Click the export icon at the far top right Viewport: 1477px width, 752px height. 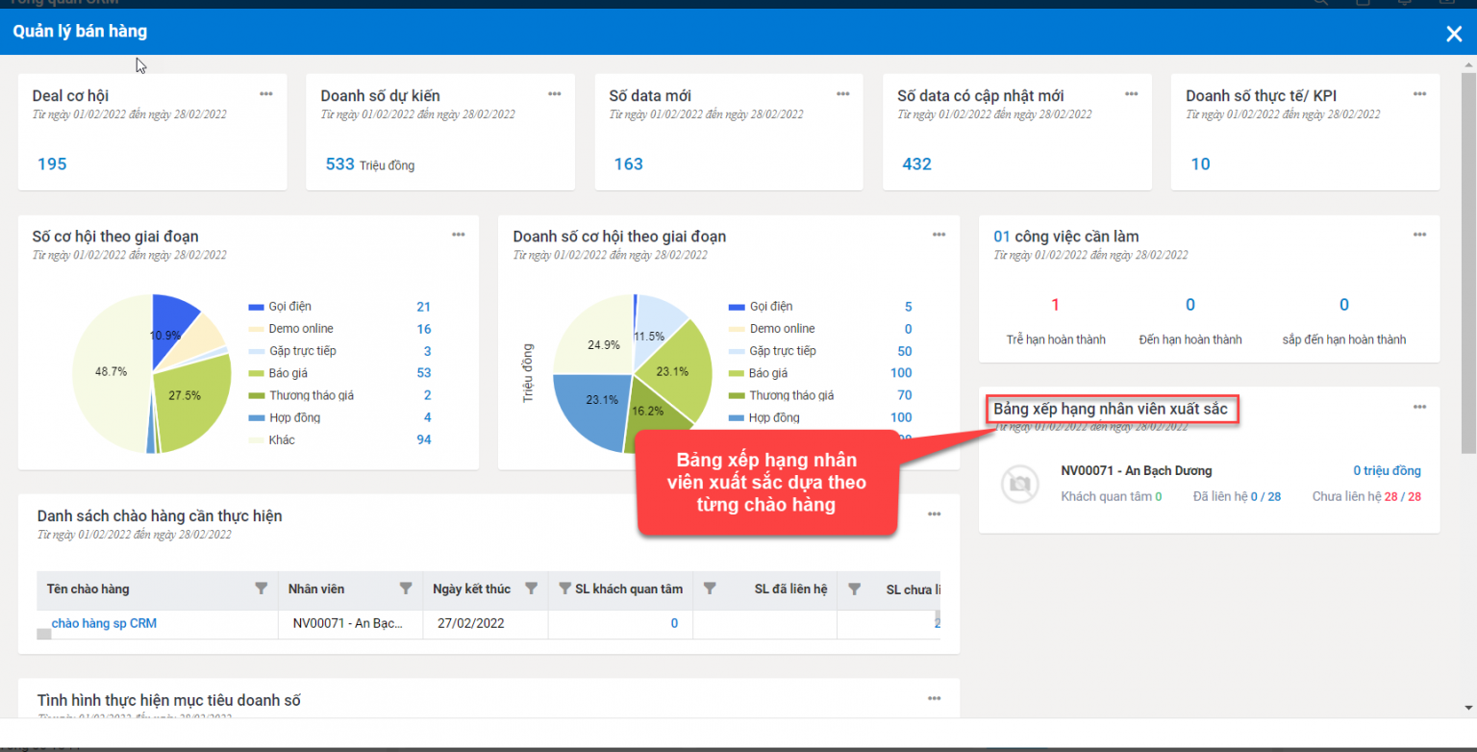click(1447, 3)
